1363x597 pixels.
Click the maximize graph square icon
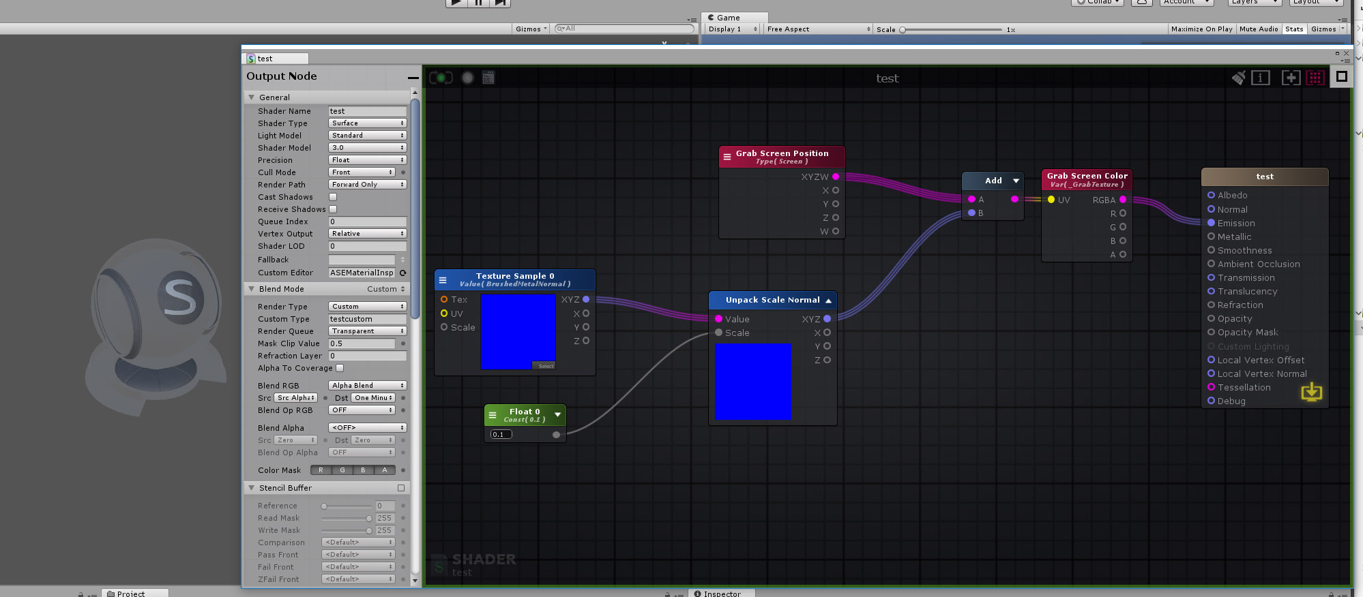[x=1342, y=77]
